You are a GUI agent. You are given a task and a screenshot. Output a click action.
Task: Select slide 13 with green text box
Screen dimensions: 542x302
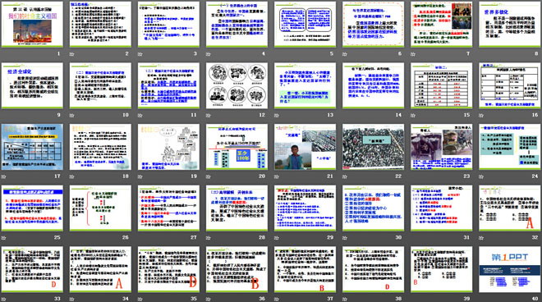coord(305,85)
